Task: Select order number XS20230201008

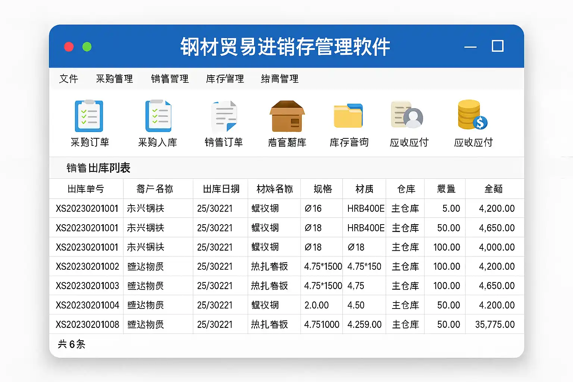Action: (87, 325)
